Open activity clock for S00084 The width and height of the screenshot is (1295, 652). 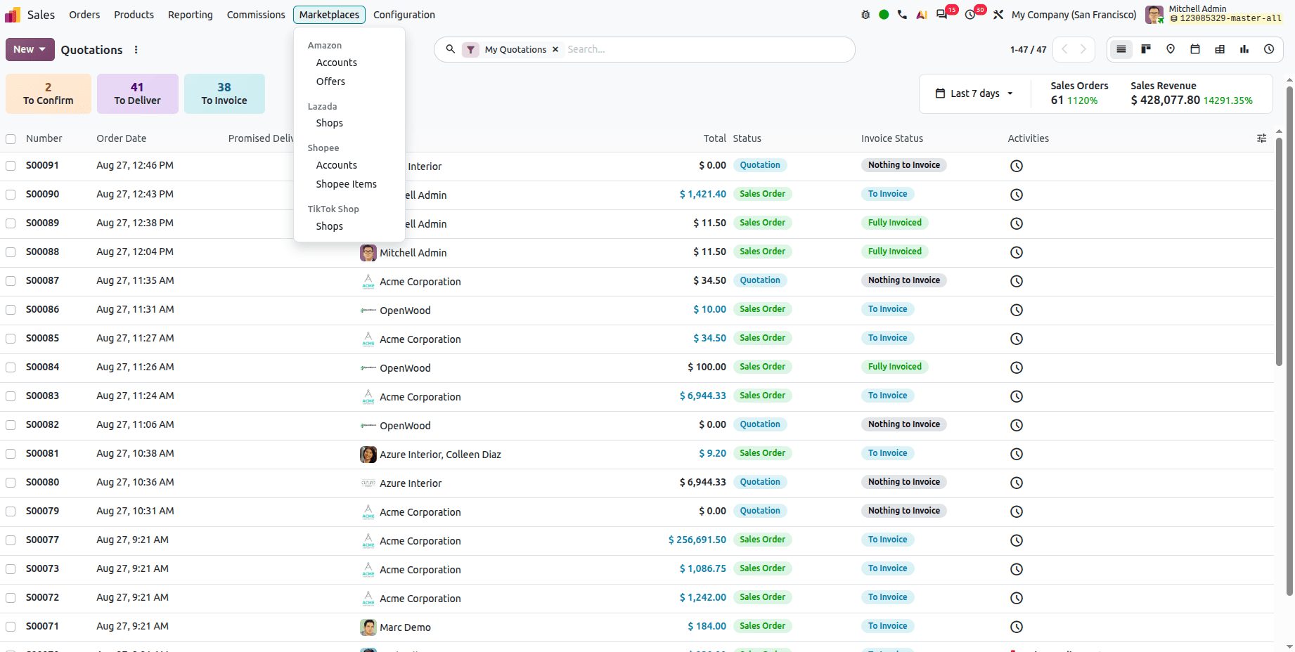[x=1017, y=367]
